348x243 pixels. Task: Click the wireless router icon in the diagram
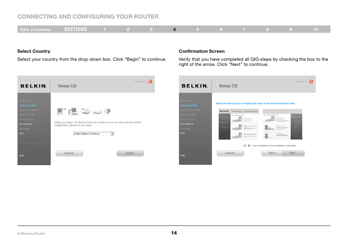click(86, 111)
